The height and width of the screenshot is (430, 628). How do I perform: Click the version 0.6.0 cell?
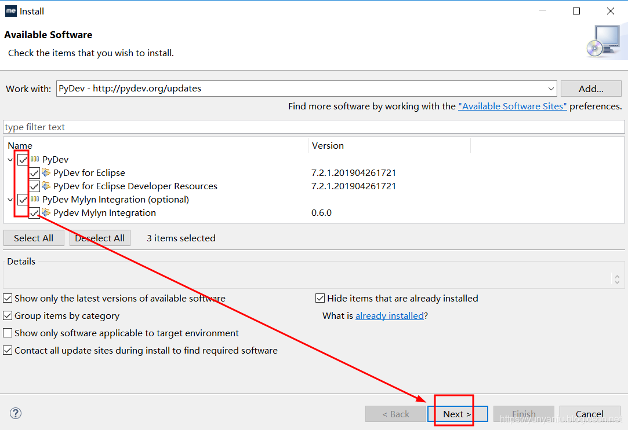(x=321, y=212)
